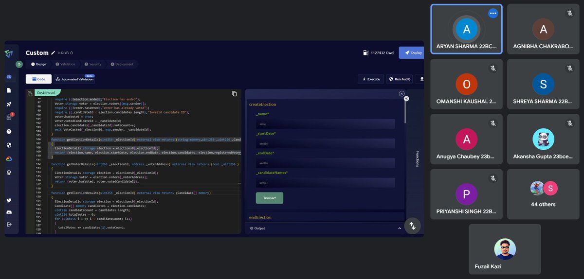The image size is (584, 279).
Task: Click the gas pump Gwei icon
Action: point(365,52)
